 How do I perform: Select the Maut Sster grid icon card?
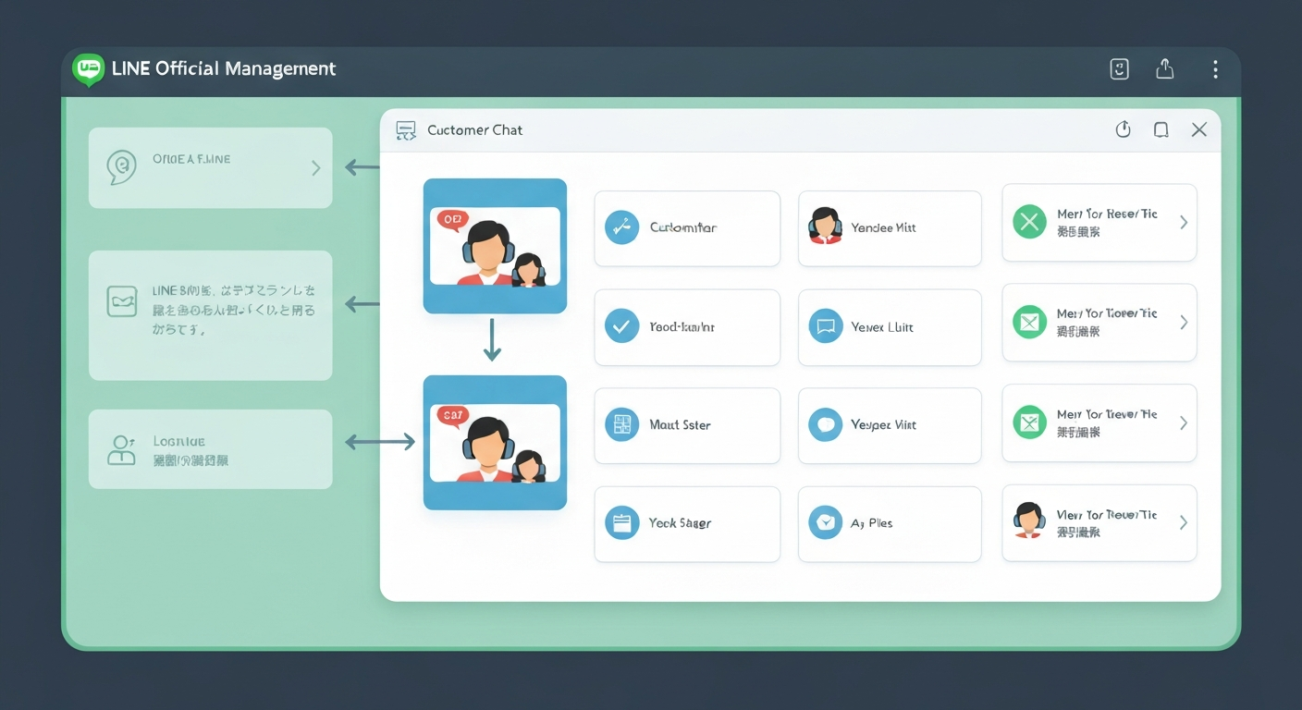pos(686,425)
